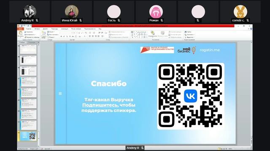The image size is (270, 151).
Task: Switch to the Структура pane tab
Action: coord(32,42)
